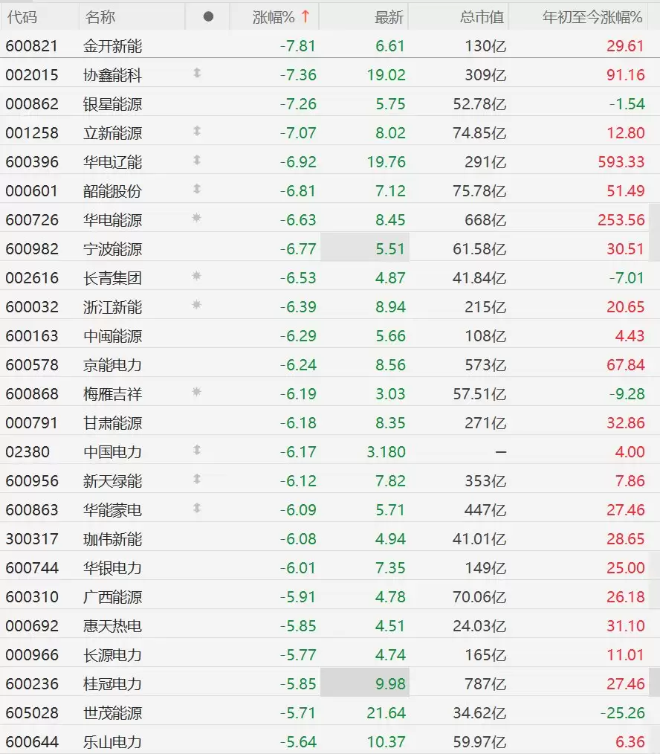Select the stock name 金开新能
The image size is (660, 754).
[112, 46]
